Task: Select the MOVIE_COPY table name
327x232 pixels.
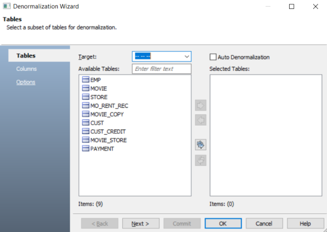Action: [x=107, y=114]
